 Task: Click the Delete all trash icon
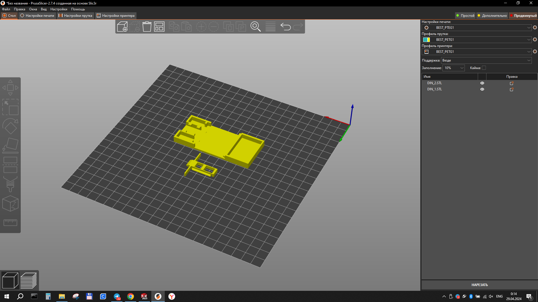(x=147, y=27)
